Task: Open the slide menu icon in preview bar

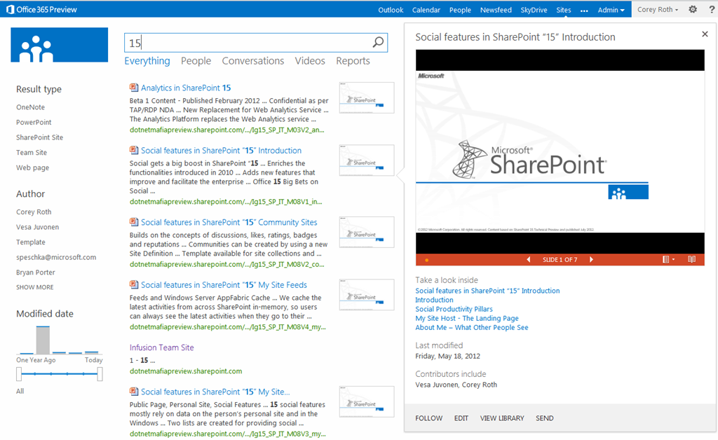Action: point(668,259)
